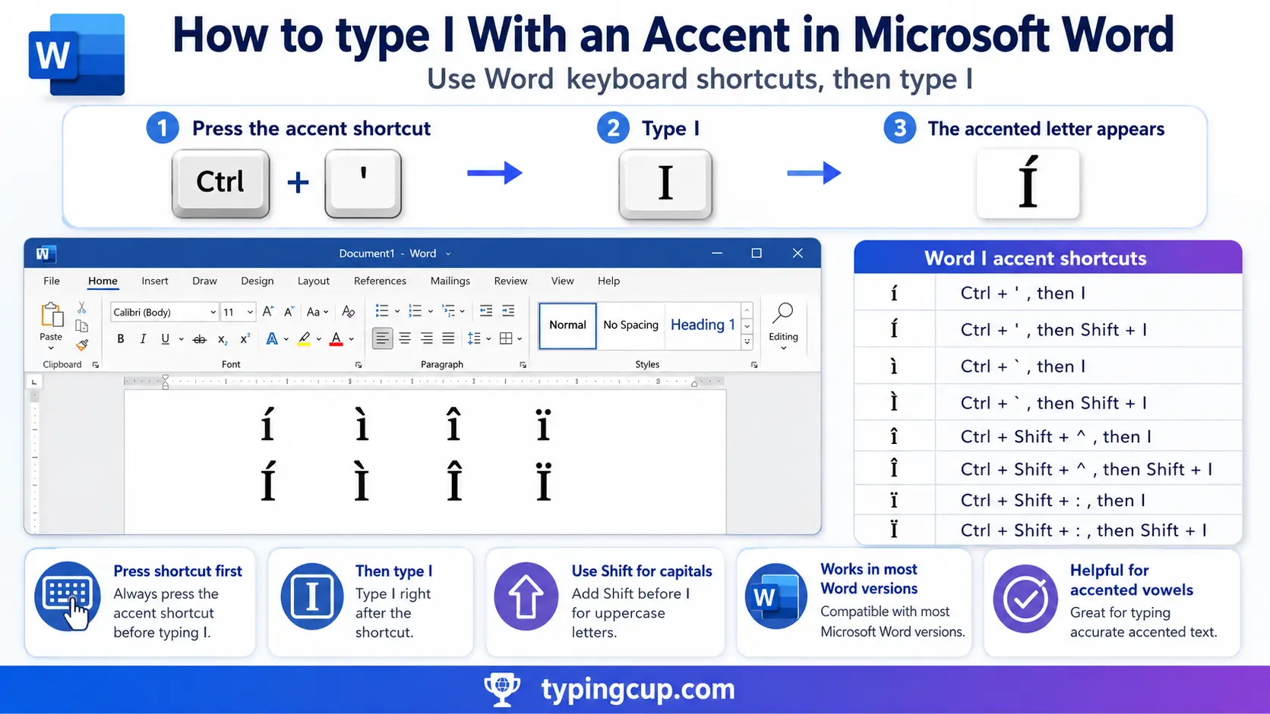Click the Copy icon in Clipboard group
This screenshot has width=1270, height=714.
point(82,326)
